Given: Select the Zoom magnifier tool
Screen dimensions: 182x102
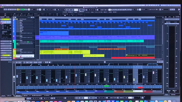Looking at the screenshot, I should click(x=122, y=10).
